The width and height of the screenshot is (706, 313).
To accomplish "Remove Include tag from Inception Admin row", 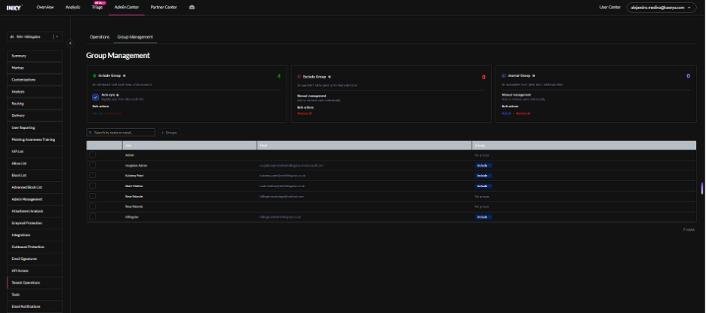I will coord(490,165).
